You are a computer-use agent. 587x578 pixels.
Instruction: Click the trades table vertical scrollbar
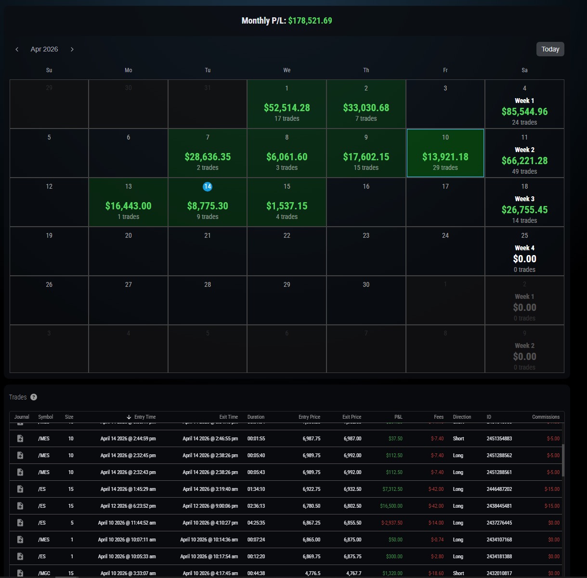click(563, 460)
